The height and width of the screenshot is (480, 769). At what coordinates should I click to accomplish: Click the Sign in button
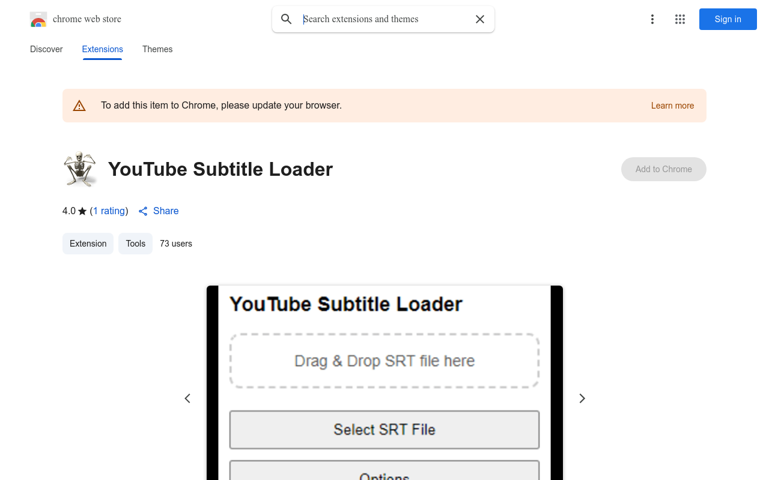[728, 19]
